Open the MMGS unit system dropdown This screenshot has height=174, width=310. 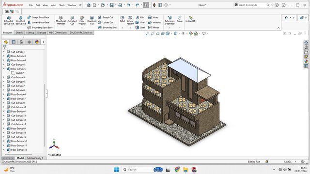point(295,162)
